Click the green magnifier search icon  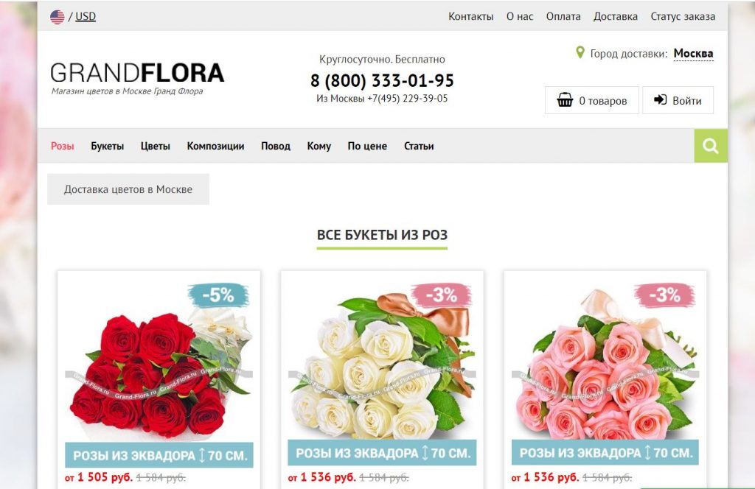[x=710, y=146]
